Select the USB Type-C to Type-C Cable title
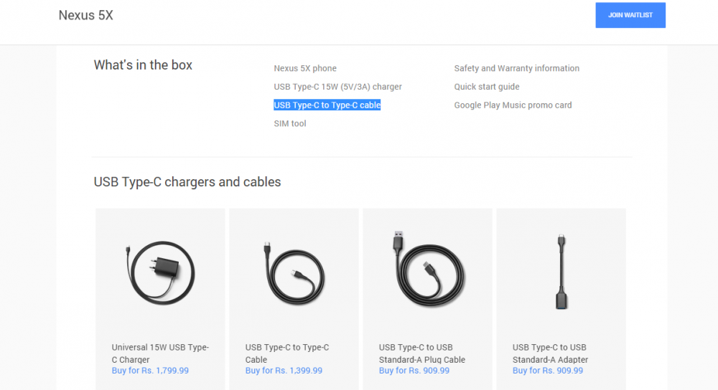718x390 pixels. pyautogui.click(x=287, y=353)
